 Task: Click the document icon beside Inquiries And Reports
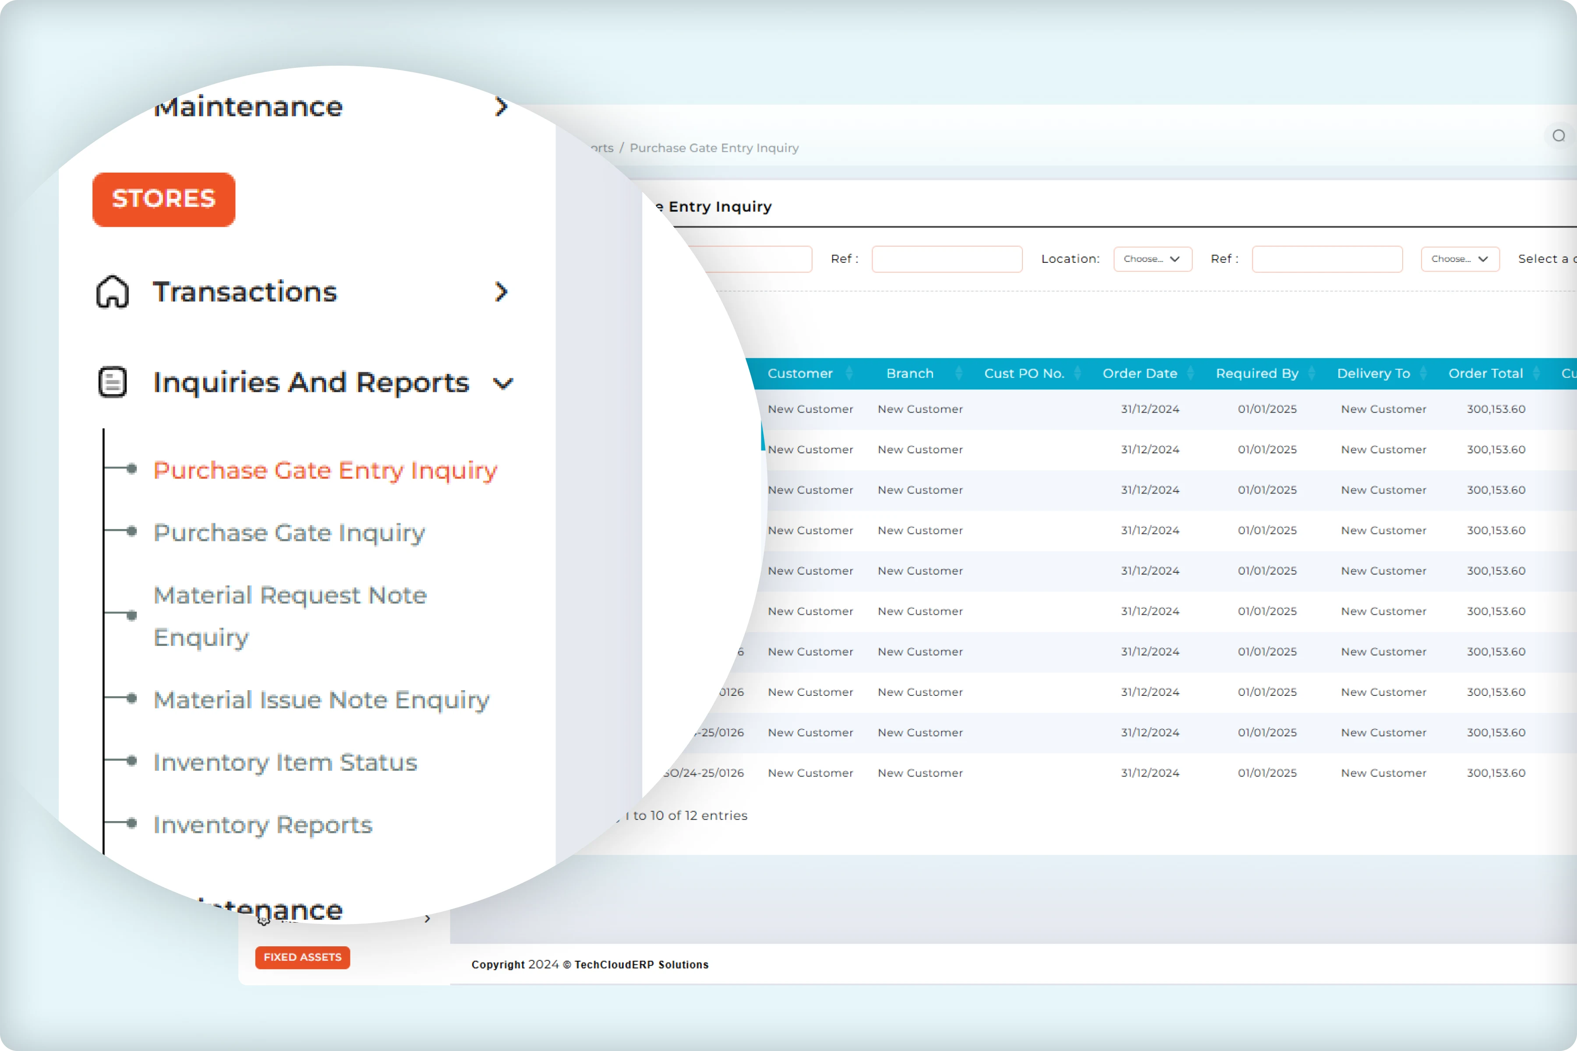coord(111,382)
